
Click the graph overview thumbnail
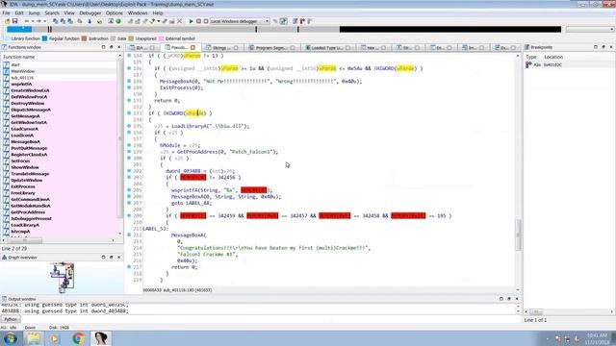coord(63,278)
